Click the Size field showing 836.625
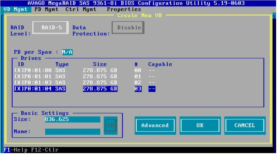 (x=72, y=119)
